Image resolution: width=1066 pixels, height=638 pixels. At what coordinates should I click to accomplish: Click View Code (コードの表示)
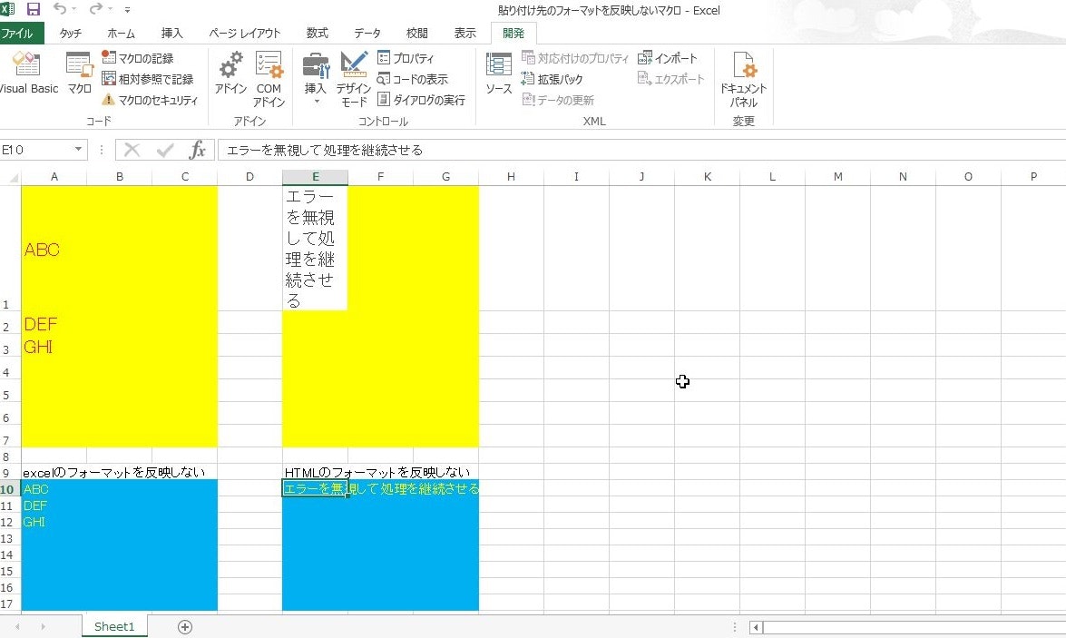click(x=413, y=79)
